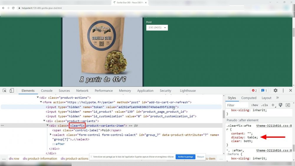Click the red errors count badge
Screen dimensions: 295x166
tap(254, 91)
